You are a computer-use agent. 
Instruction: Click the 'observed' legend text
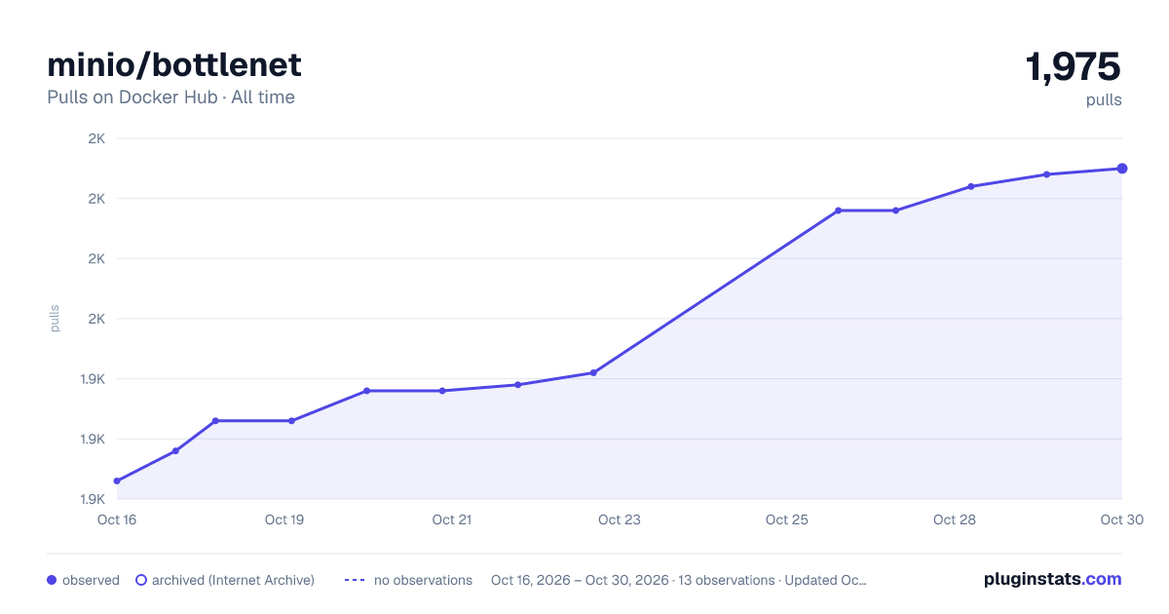coord(91,580)
